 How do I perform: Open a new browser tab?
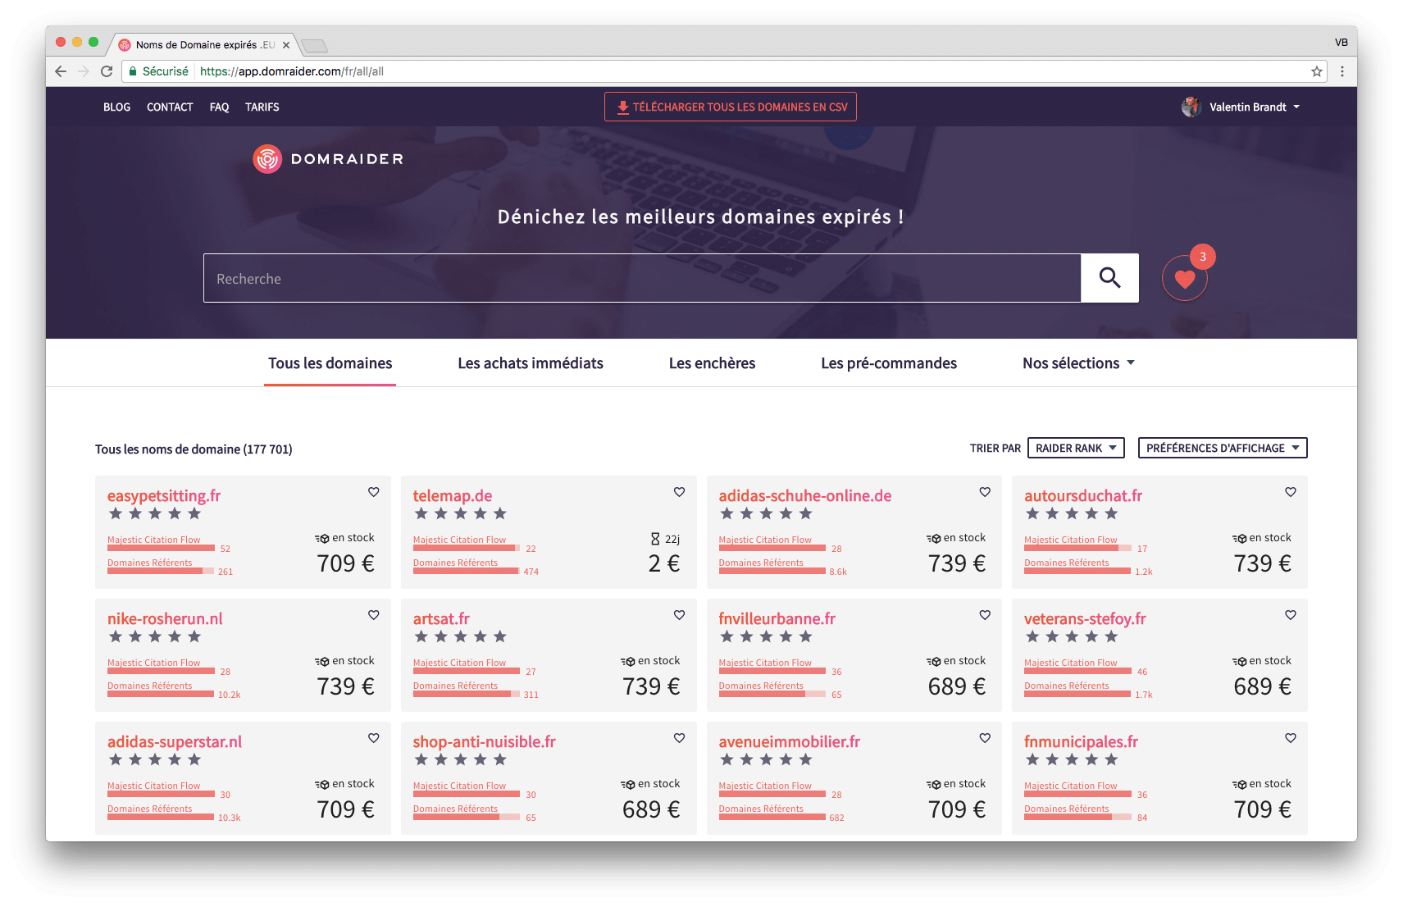(314, 45)
